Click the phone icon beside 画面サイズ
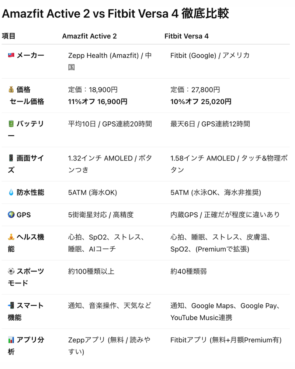The width and height of the screenshot is (295, 369). [x=11, y=158]
